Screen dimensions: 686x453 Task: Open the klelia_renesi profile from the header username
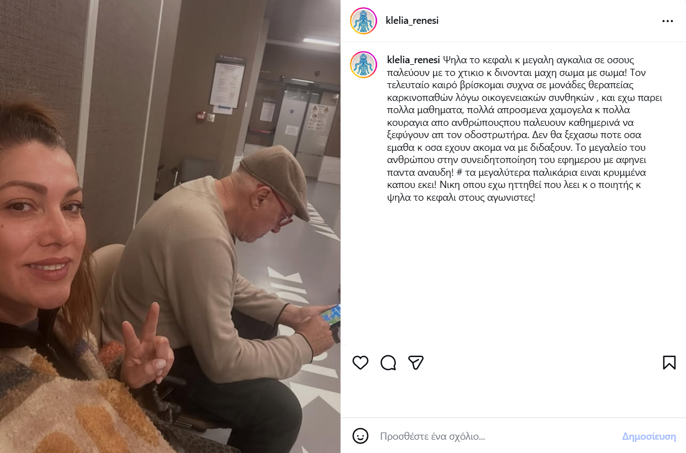pos(412,21)
